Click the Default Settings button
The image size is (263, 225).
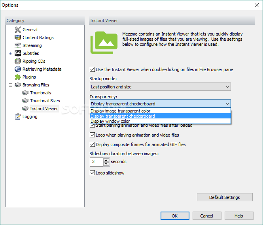(x=225, y=197)
